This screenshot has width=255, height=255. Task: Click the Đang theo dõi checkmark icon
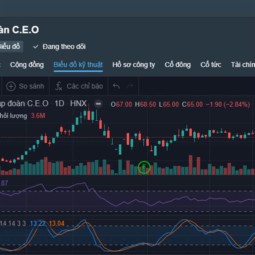click(36, 47)
